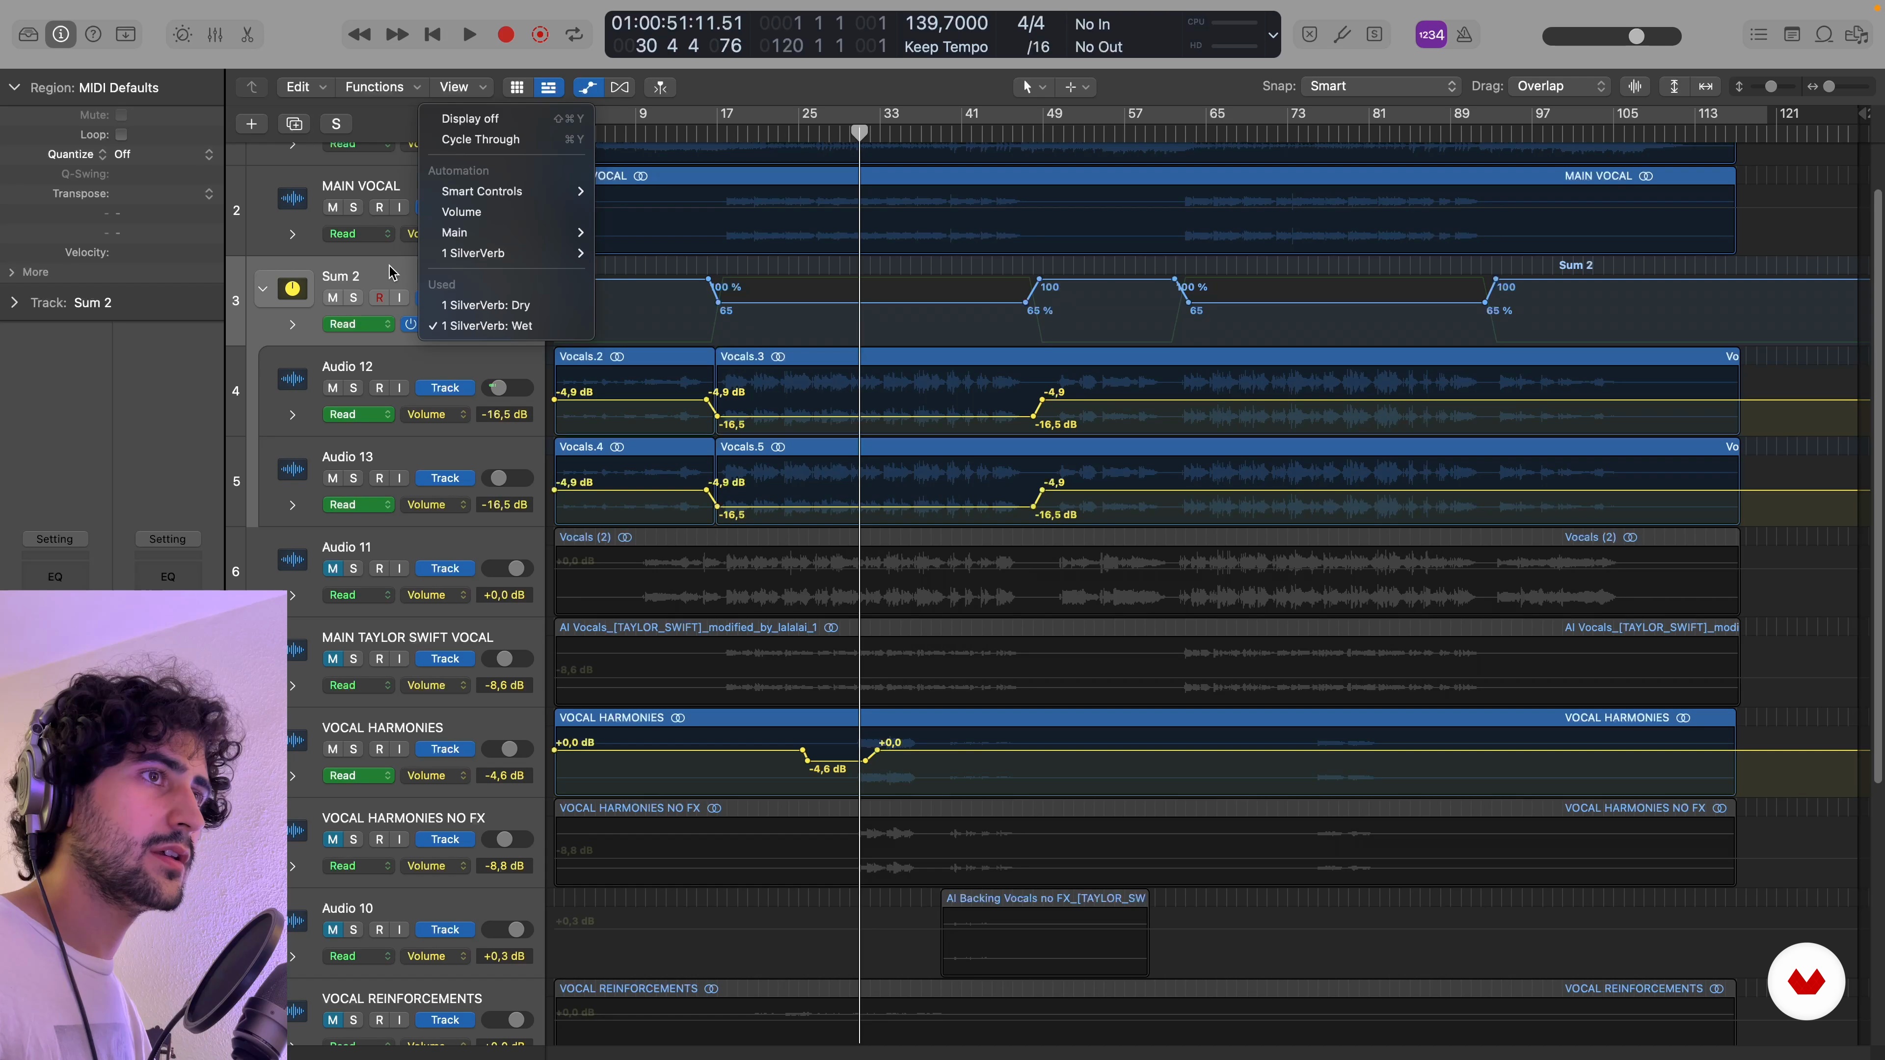Image resolution: width=1885 pixels, height=1060 pixels.
Task: Mute the Audio 12 track
Action: (333, 388)
